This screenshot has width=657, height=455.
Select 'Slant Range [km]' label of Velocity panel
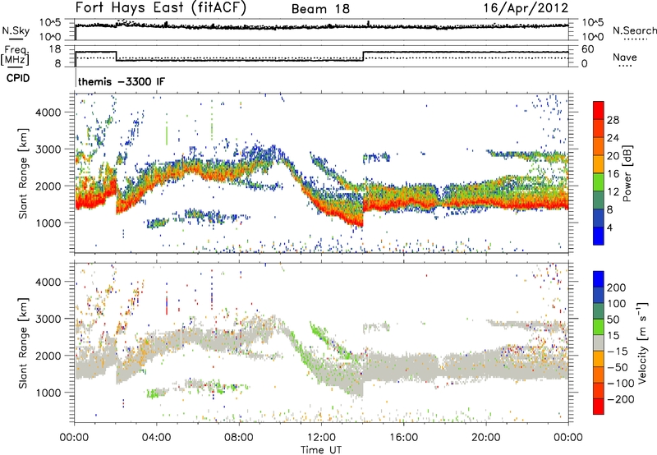[23, 343]
